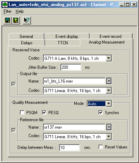Image resolution: width=139 pixels, height=163 pixels.
Task: Select the Analog Measurement tab
Action: coord(107,42)
